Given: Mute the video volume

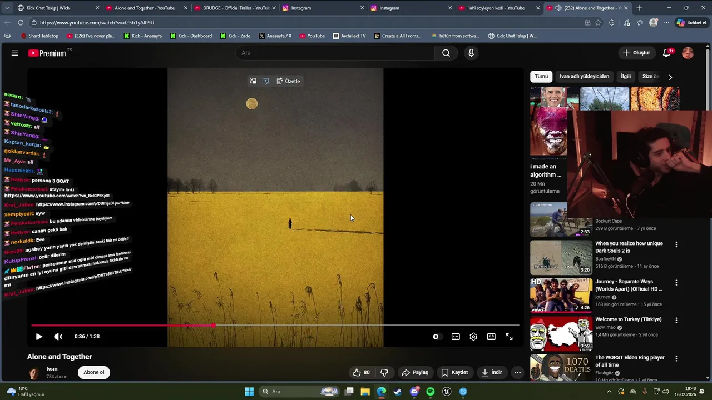Looking at the screenshot, I should 58,337.
